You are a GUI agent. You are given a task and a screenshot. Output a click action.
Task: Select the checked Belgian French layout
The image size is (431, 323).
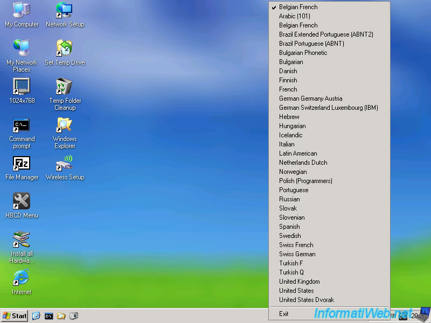coord(329,7)
